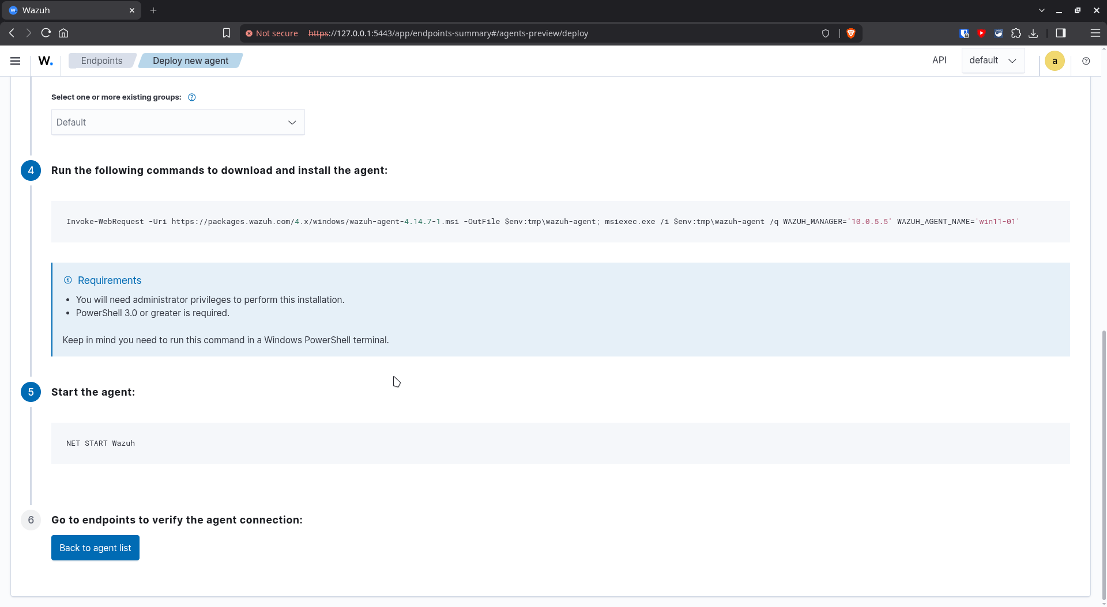The width and height of the screenshot is (1107, 607).
Task: Click the browser forward arrow
Action: tap(28, 33)
